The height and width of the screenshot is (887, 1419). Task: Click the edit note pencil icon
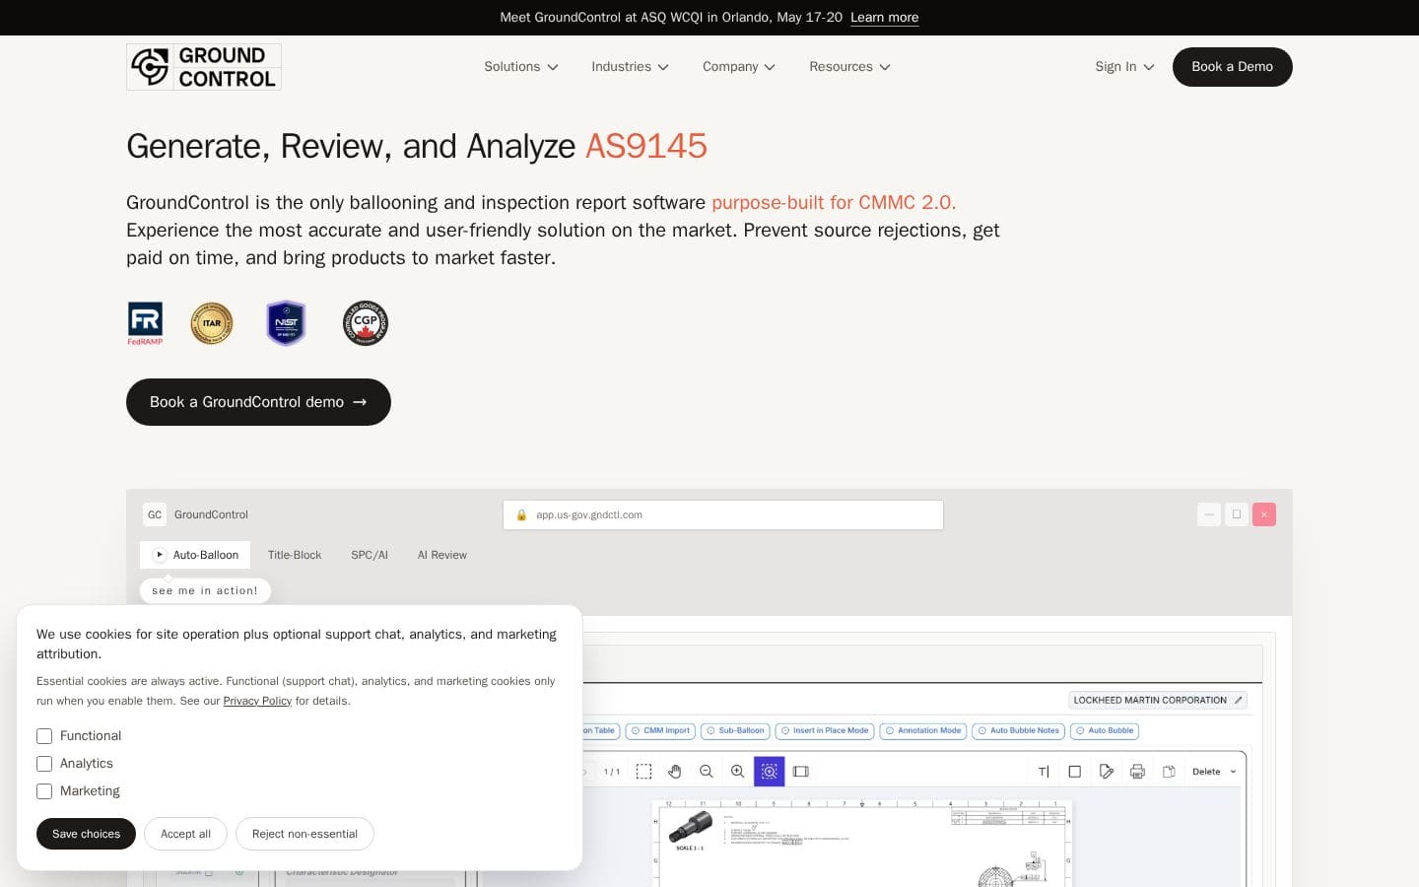coord(1107,772)
